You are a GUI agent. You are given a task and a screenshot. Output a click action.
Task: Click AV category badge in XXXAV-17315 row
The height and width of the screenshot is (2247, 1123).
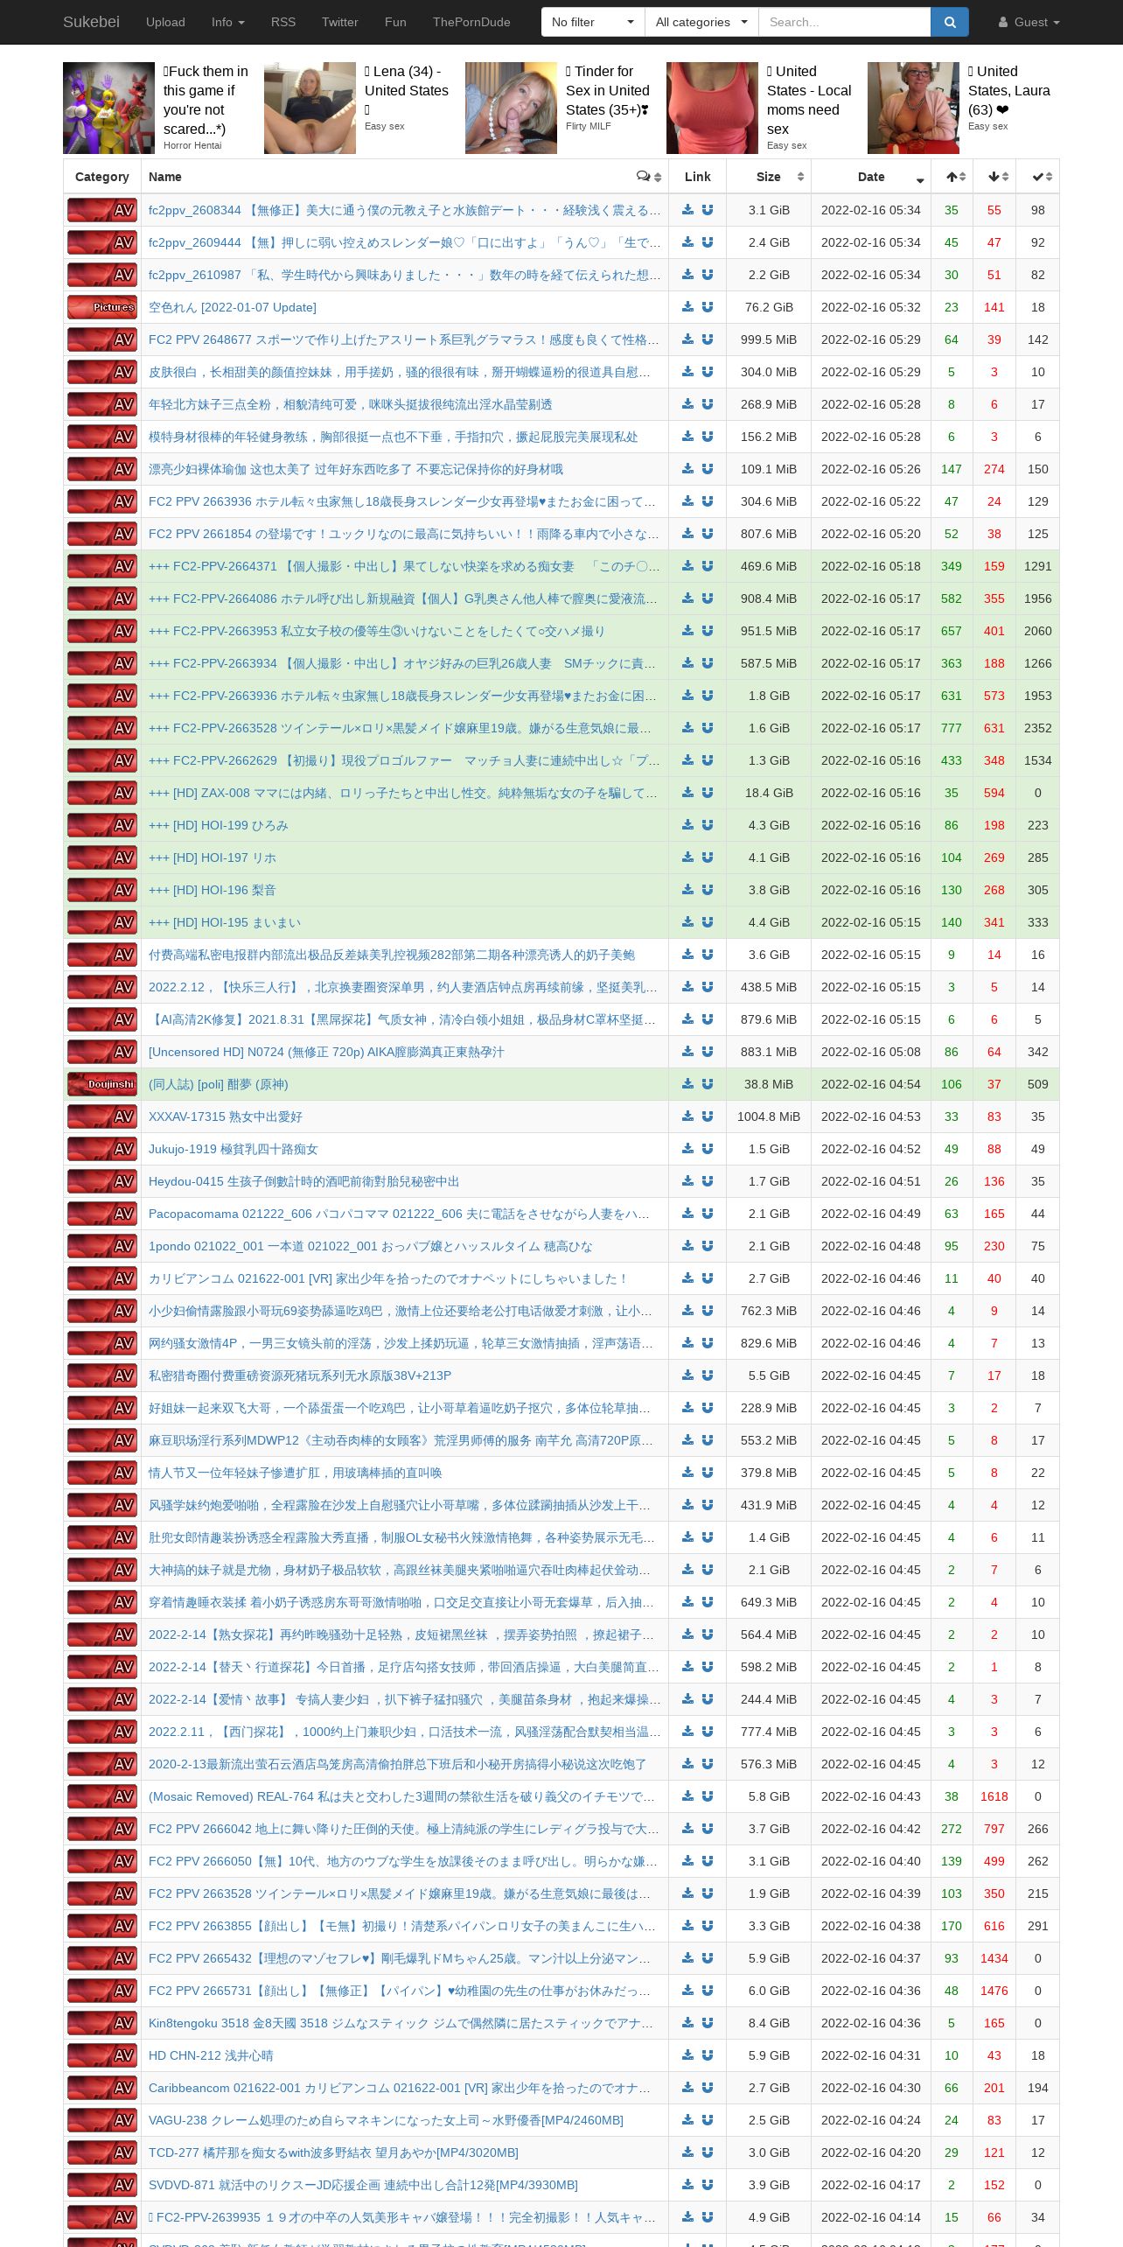click(x=102, y=1116)
